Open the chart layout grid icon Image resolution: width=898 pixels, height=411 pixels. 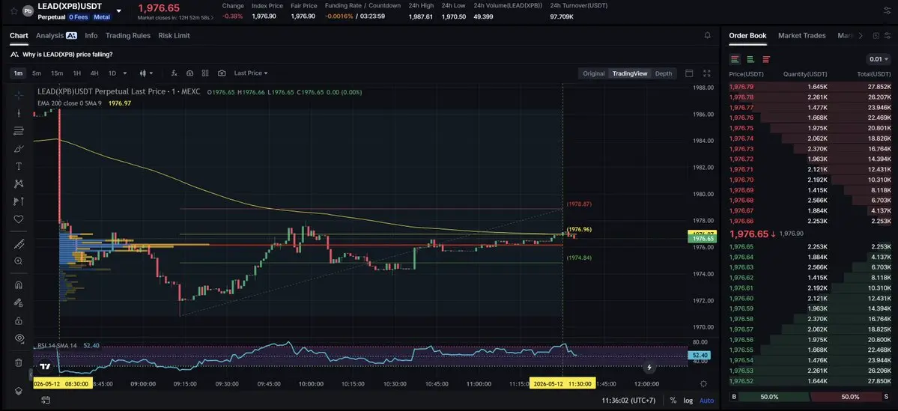(x=205, y=73)
